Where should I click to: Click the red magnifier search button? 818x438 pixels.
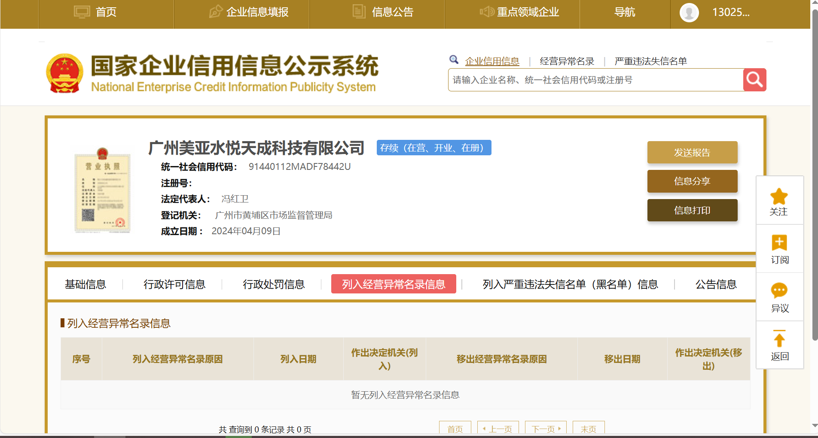[x=754, y=80]
